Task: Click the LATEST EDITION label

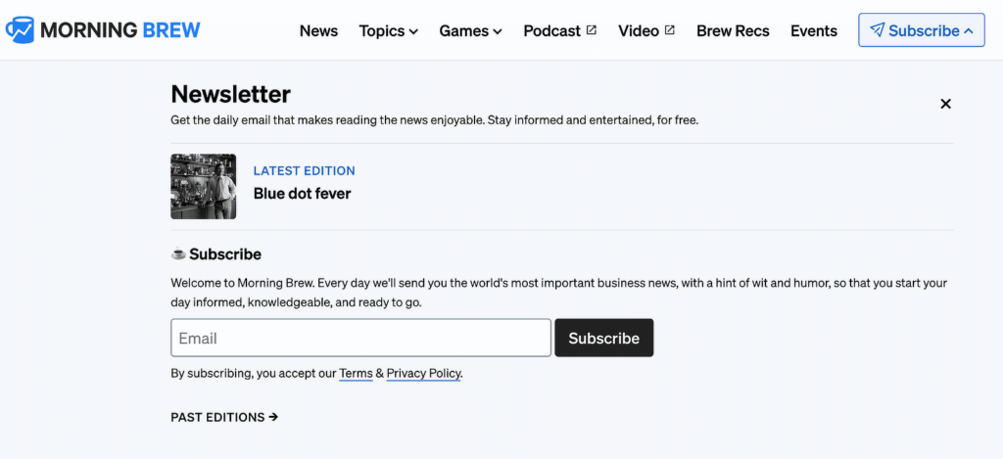Action: coord(304,170)
